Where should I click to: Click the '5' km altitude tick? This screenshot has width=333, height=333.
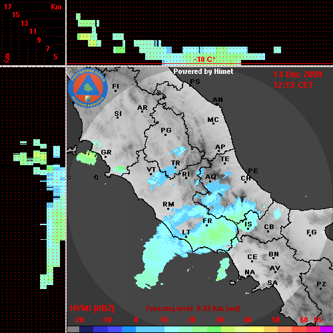click(55, 57)
